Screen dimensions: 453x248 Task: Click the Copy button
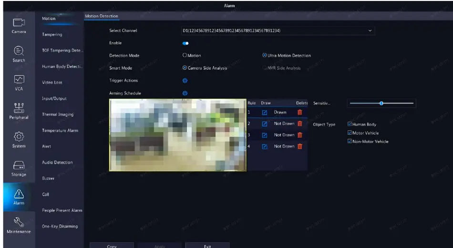pyautogui.click(x=112, y=246)
